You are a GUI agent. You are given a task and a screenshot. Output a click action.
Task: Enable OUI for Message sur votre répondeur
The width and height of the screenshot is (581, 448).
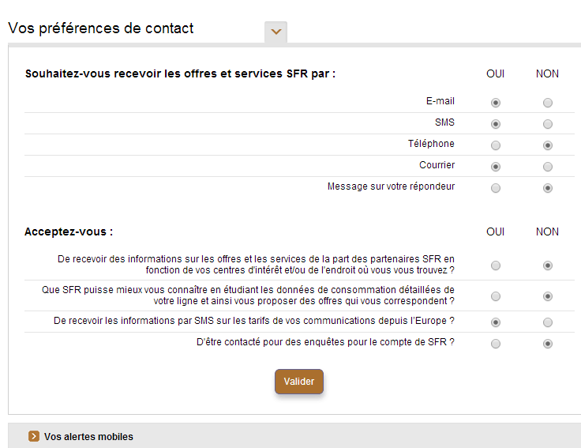496,188
